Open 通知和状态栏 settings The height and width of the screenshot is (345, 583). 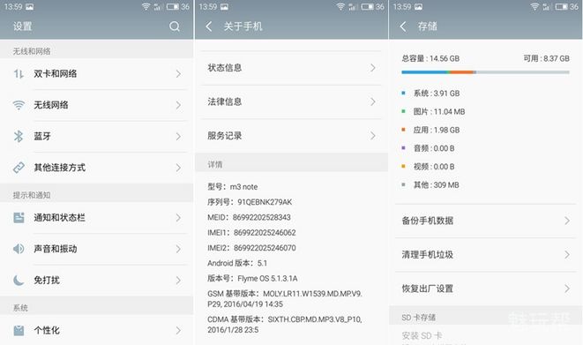coord(97,217)
